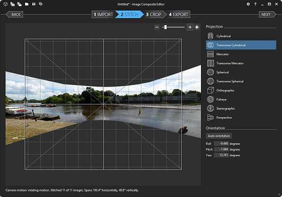Select Cylindrical projection label

(x=224, y=36)
